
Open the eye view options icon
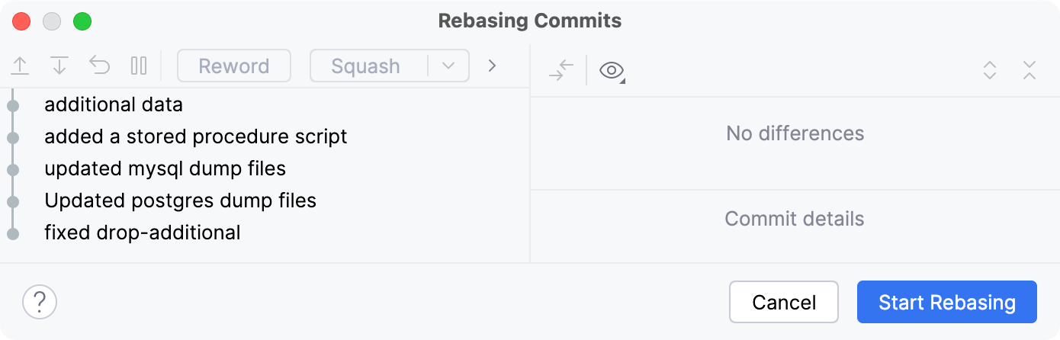pyautogui.click(x=612, y=71)
